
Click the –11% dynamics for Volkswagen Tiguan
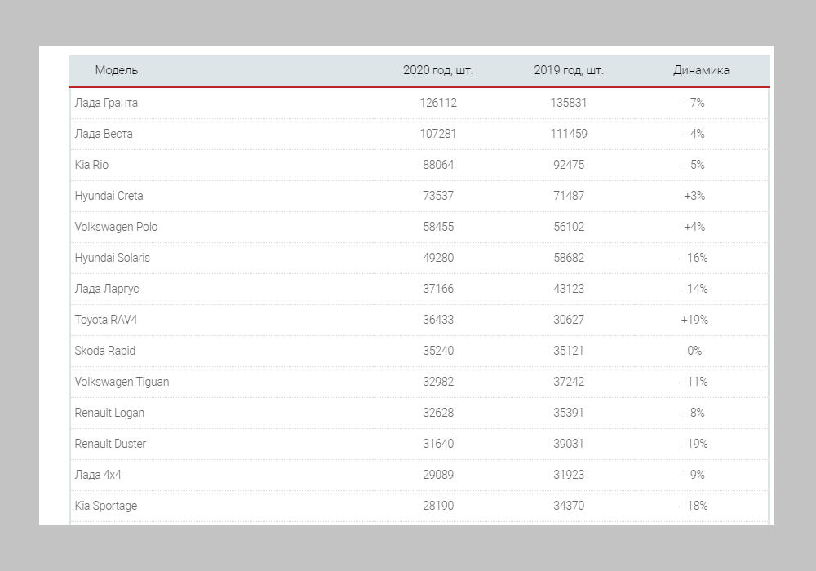click(694, 382)
